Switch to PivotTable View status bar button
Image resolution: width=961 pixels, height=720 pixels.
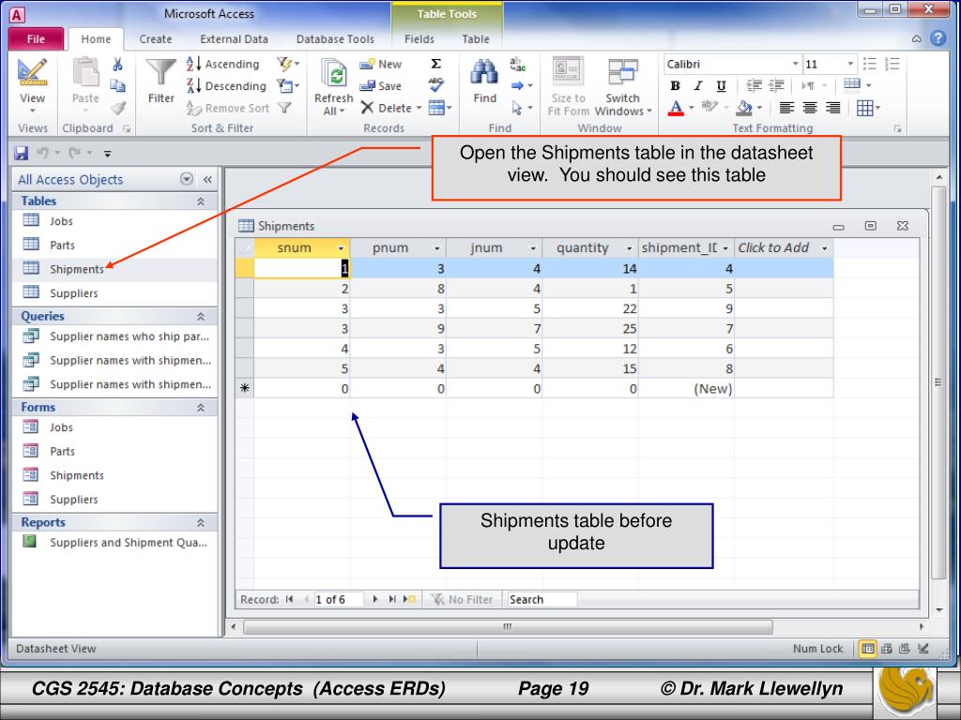886,649
